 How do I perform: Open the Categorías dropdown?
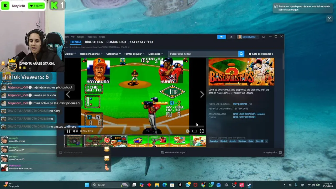[x=113, y=54]
